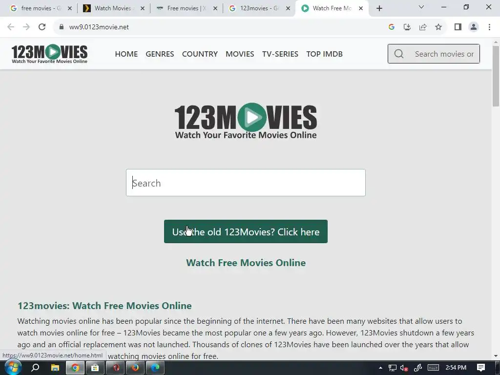Click the address bar URL
This screenshot has height=375, width=500.
99,27
